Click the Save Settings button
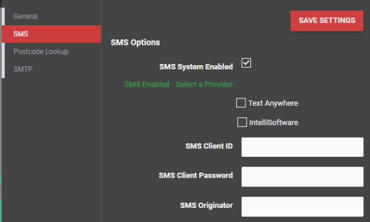The height and width of the screenshot is (222, 370). point(327,21)
